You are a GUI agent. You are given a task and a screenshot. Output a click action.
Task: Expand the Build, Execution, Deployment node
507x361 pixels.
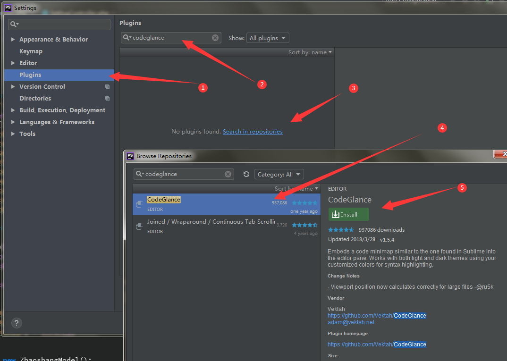pos(13,110)
